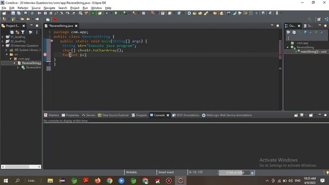Open the Navigate menu

(x=49, y=8)
